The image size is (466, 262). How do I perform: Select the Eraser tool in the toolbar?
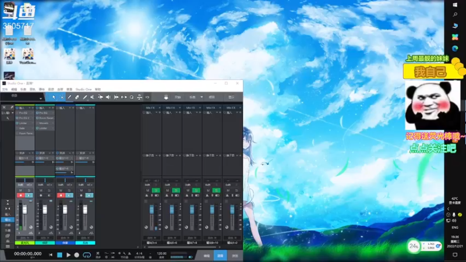(77, 97)
